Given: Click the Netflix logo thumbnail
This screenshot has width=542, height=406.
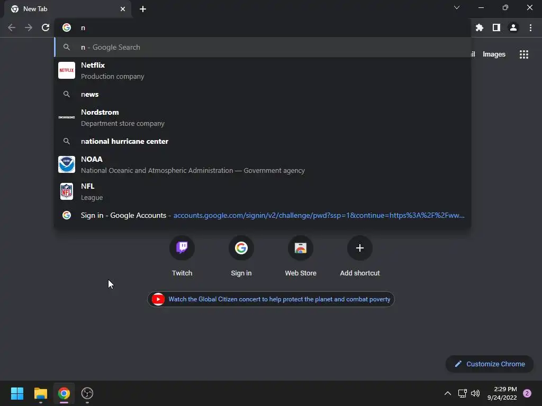Looking at the screenshot, I should pyautogui.click(x=67, y=70).
